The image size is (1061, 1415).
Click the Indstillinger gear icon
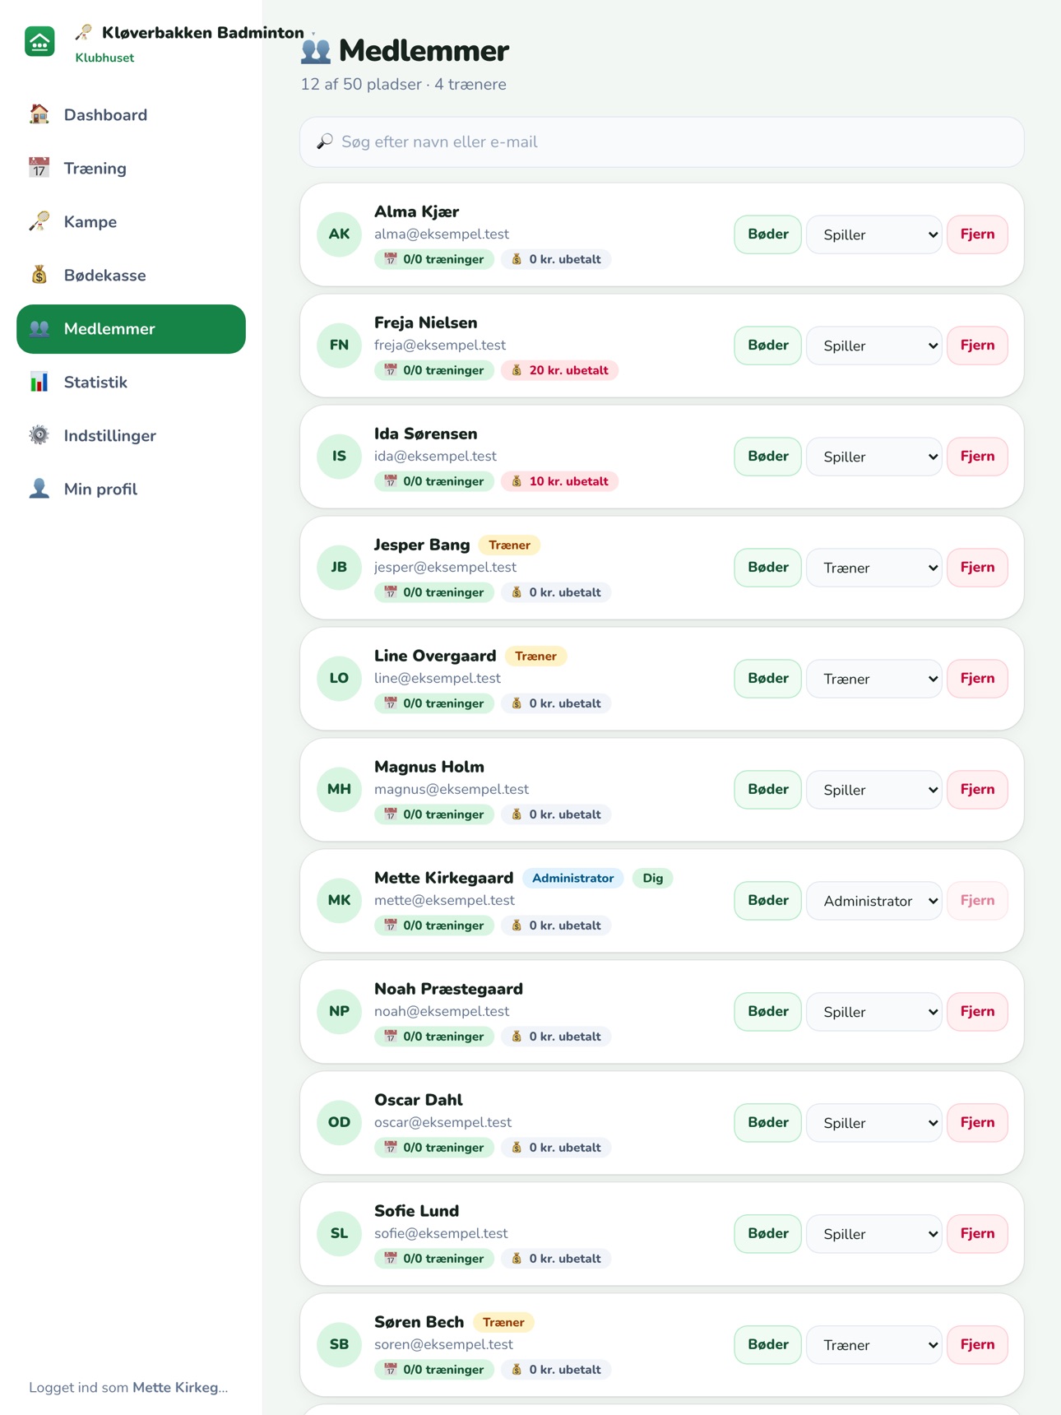click(39, 435)
